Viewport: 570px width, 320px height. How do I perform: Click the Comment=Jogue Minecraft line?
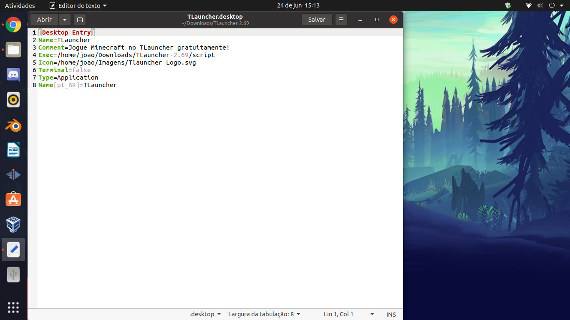tap(134, 47)
